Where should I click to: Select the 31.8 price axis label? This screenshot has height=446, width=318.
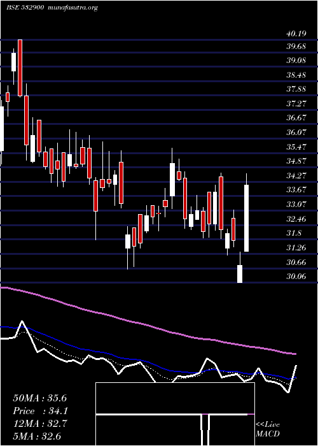294,233
